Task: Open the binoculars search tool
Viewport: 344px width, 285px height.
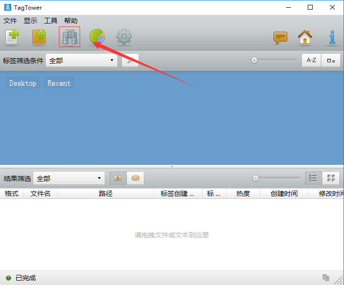Action: (69, 37)
